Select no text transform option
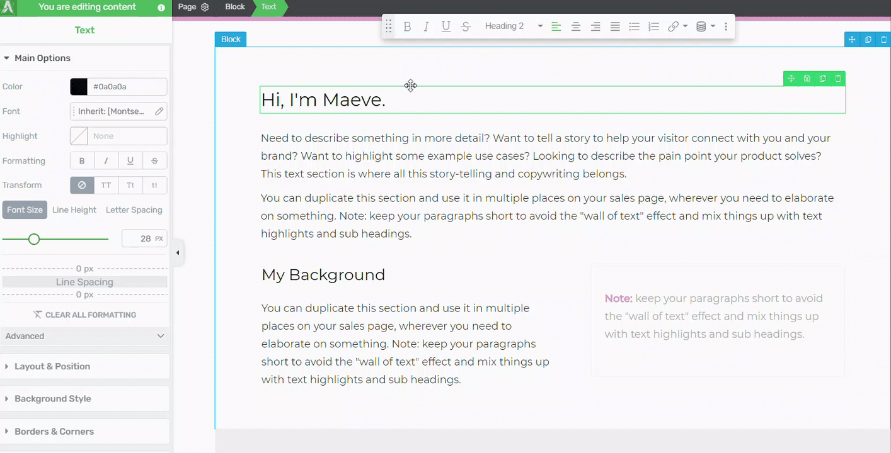The height and width of the screenshot is (453, 891). [82, 185]
